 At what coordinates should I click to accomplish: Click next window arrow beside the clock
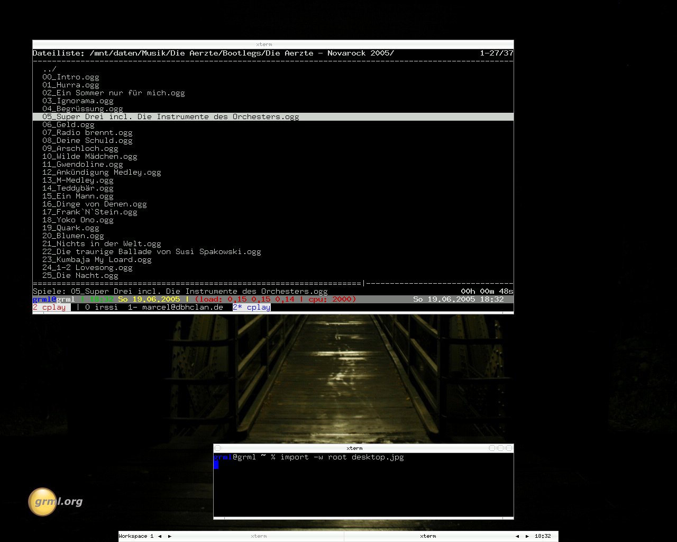point(527,536)
